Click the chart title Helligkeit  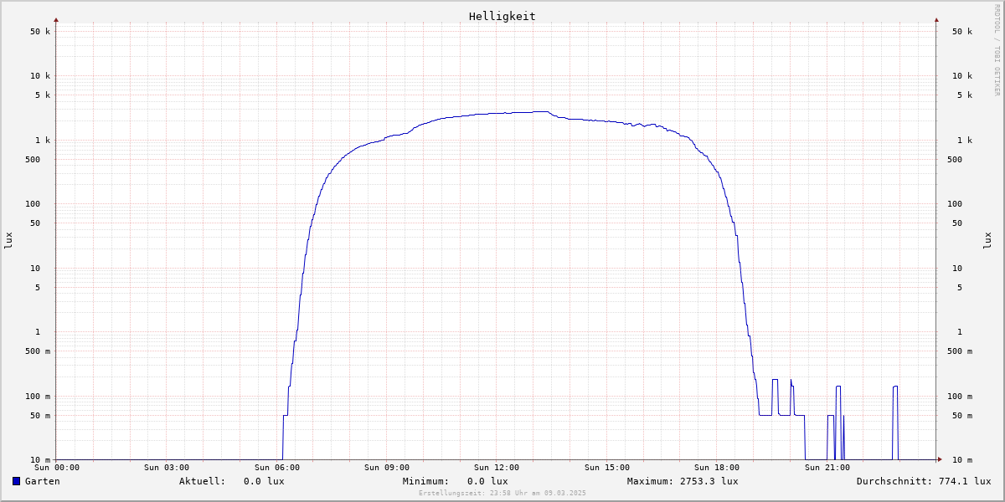(502, 16)
